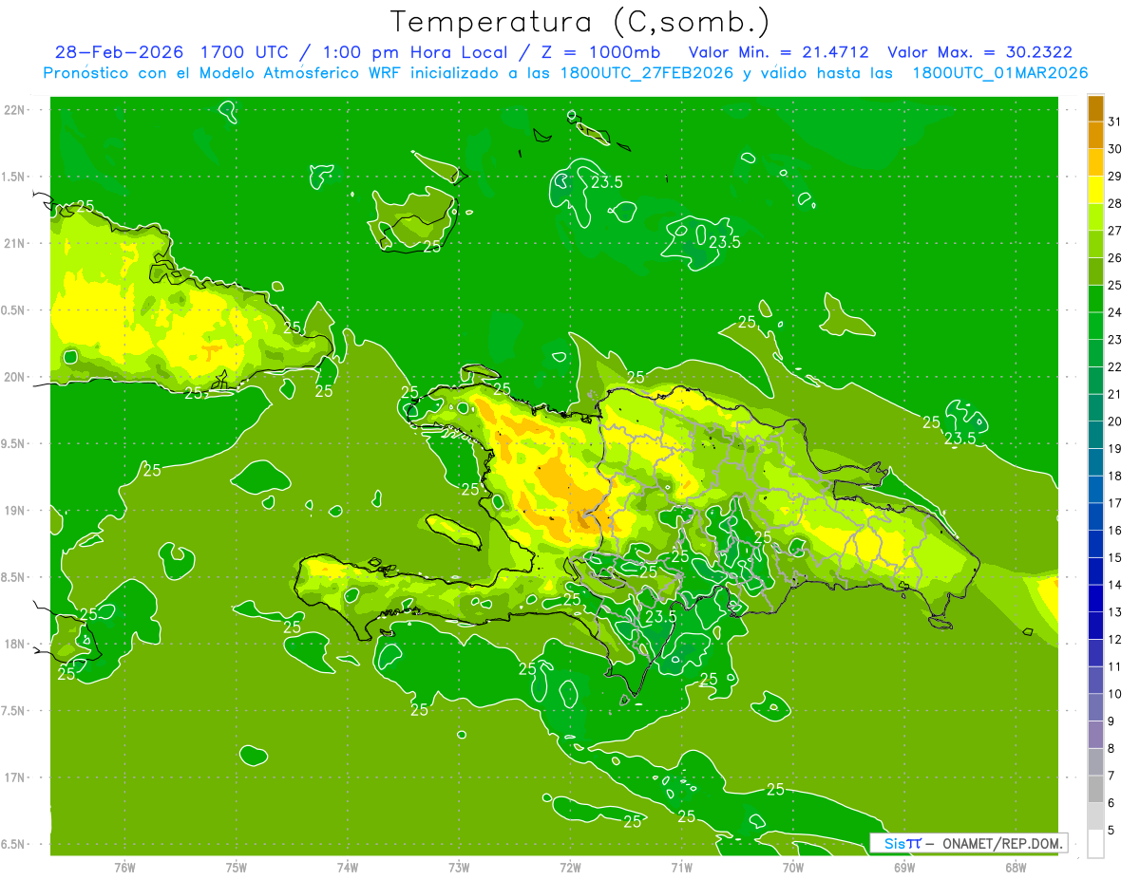The width and height of the screenshot is (1140, 880).
Task: Click yellow colorbar segment between 28 and 29
Action: tap(1095, 190)
